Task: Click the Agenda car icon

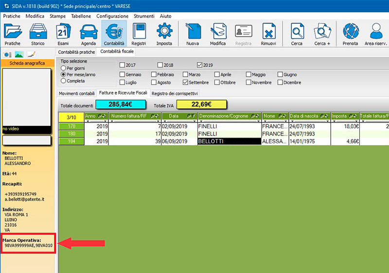Action: (88, 32)
